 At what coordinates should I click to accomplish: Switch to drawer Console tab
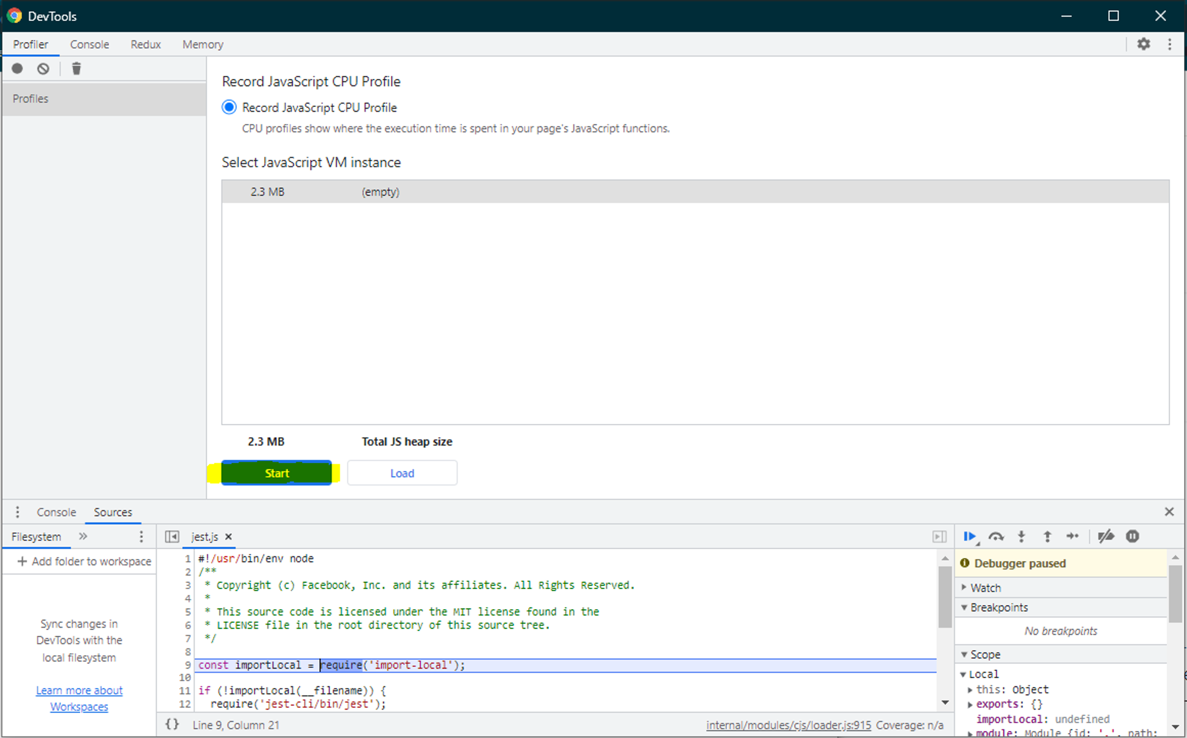click(x=56, y=512)
